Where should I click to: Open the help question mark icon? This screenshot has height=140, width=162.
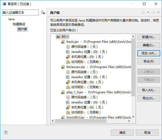(6, 132)
